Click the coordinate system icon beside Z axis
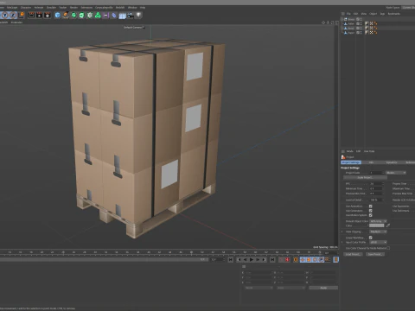The height and width of the screenshot is (311, 415). tap(22, 15)
